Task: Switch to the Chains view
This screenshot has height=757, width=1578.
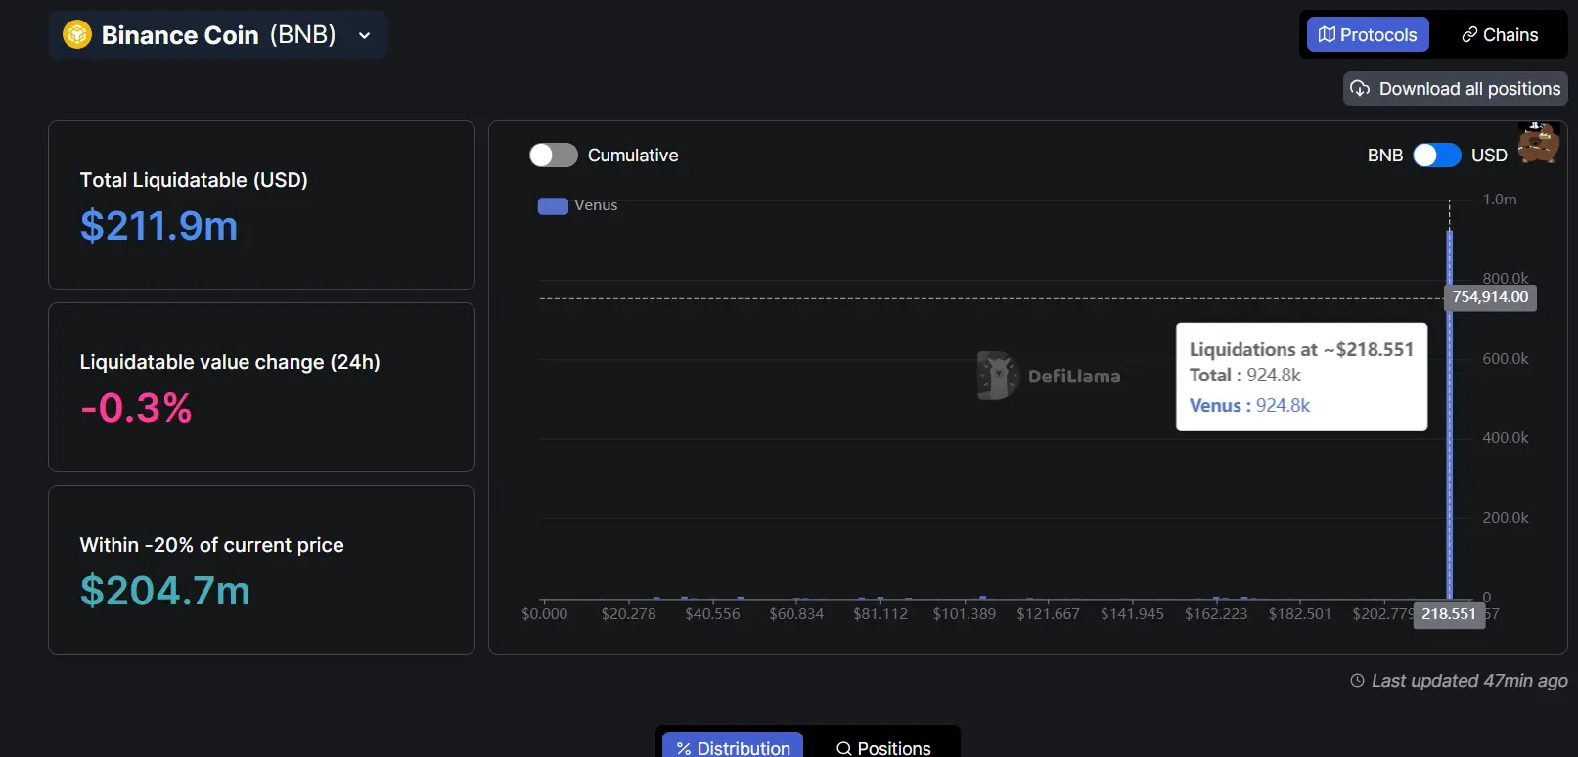Action: click(1500, 35)
